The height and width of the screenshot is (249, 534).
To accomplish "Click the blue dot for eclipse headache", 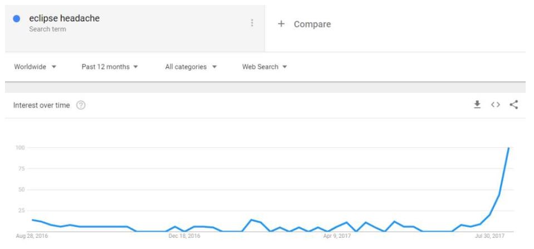I will click(x=16, y=19).
